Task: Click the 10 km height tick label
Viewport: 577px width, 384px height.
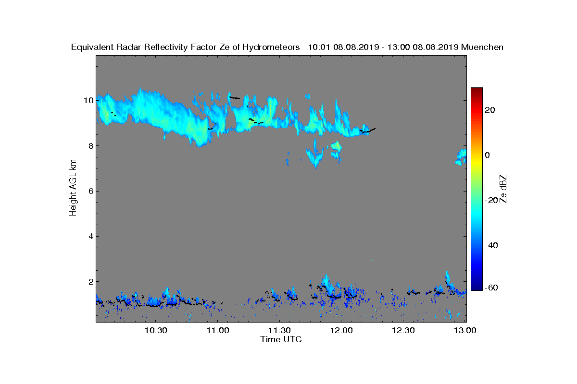Action: click(88, 100)
